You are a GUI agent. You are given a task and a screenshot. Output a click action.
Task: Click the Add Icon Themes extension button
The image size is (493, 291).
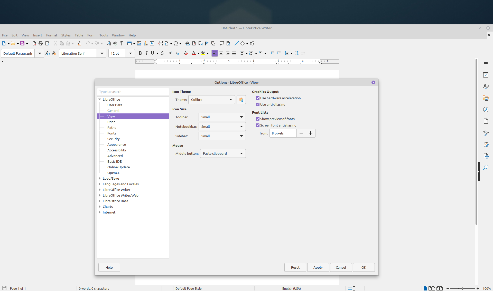click(241, 100)
